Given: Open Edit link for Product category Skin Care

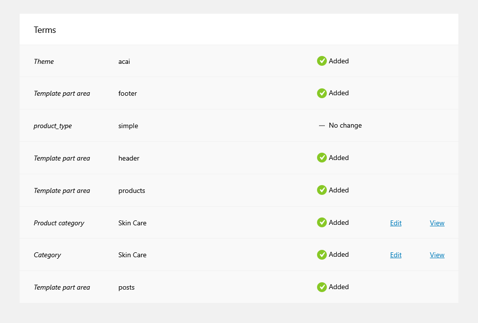Looking at the screenshot, I should [x=396, y=223].
